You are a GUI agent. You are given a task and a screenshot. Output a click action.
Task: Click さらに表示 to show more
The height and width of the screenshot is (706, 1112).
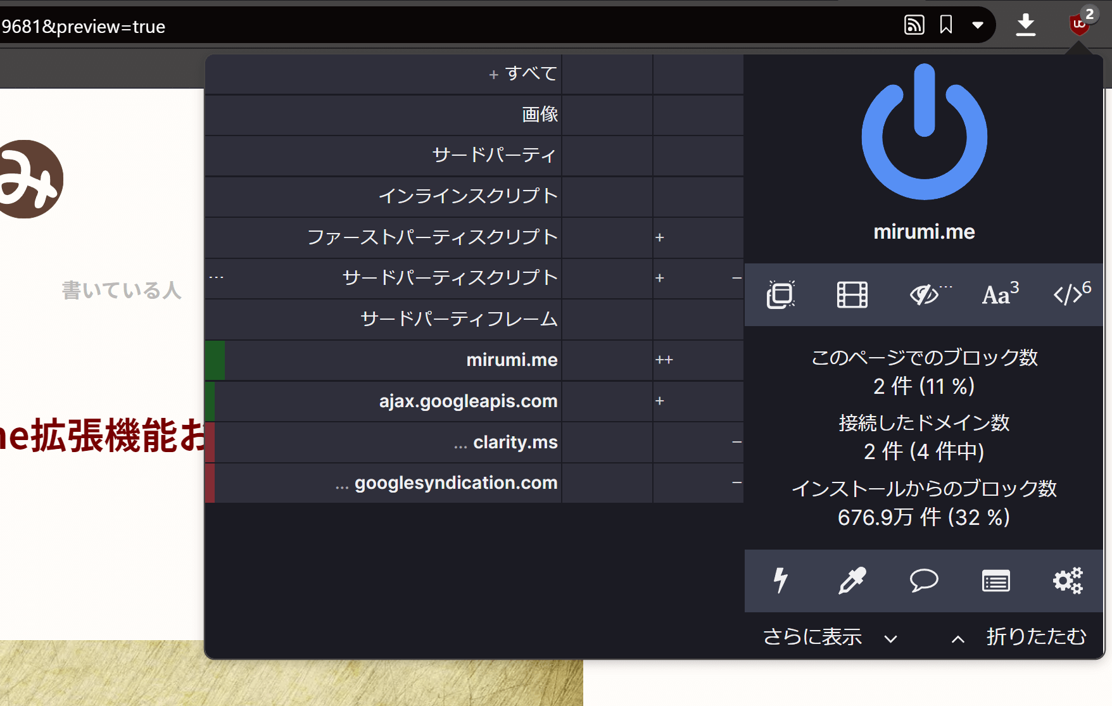tap(812, 636)
